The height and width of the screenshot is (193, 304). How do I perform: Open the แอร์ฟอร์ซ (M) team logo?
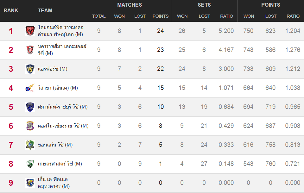pos(30,69)
